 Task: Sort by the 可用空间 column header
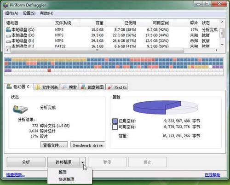pos(161,23)
